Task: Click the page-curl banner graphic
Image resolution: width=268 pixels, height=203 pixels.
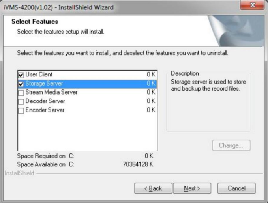Action: coord(236,31)
